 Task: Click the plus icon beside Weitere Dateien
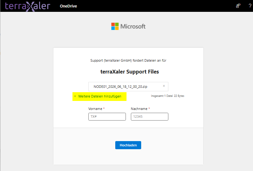[x=75, y=96]
